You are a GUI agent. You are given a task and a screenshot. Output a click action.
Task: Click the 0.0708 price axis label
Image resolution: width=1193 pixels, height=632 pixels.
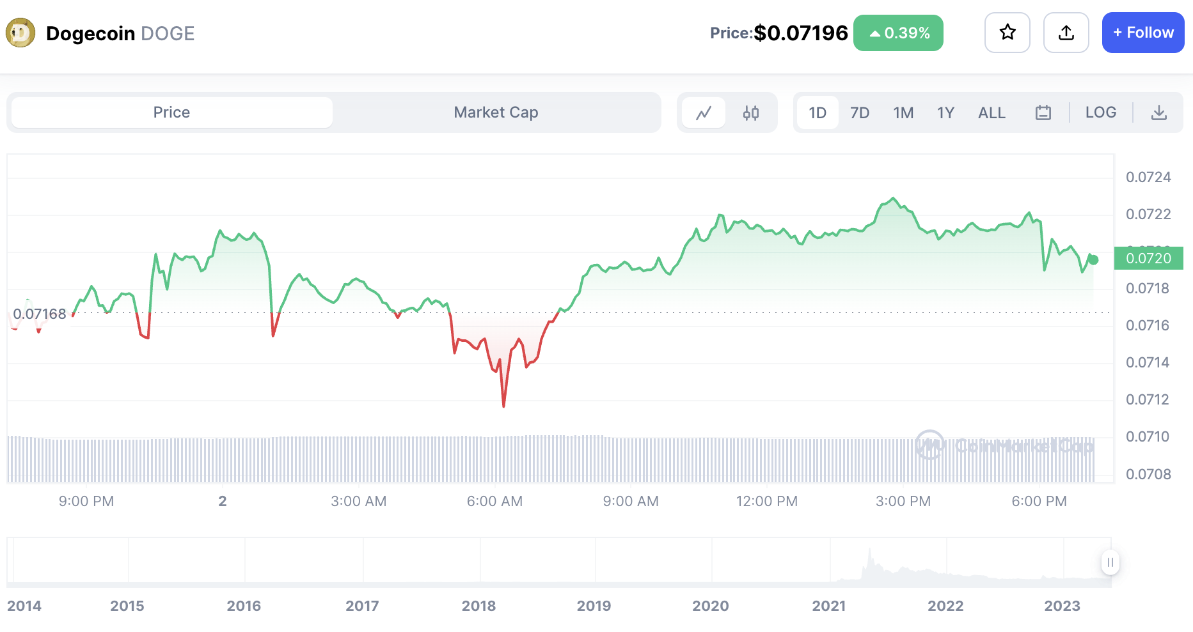tap(1148, 474)
